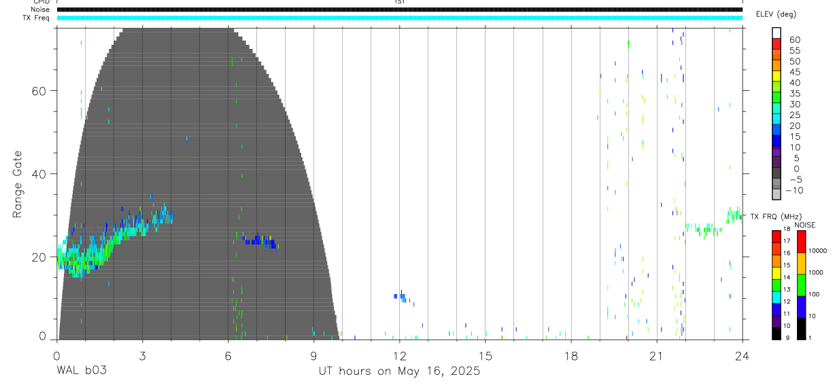Pick the cyan 20–25 degree elevation swatch
Image resolution: width=835 pixels, height=385 pixels.
[x=777, y=120]
